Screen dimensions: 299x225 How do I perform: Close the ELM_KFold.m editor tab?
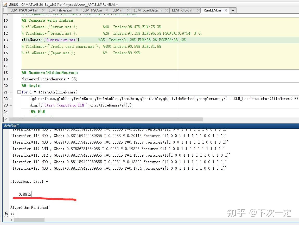[x=198, y=10]
